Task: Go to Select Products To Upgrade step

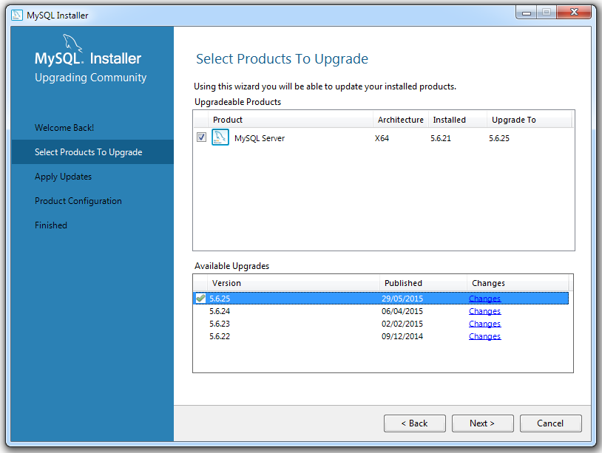Action: (x=92, y=152)
